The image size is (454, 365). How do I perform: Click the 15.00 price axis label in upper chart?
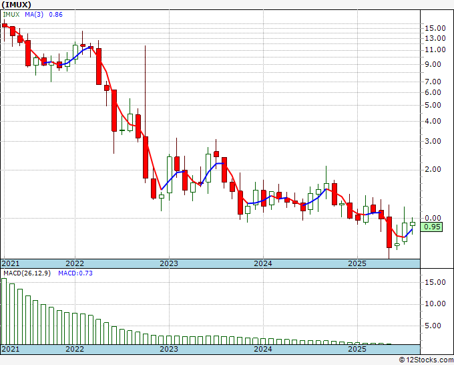pos(435,28)
